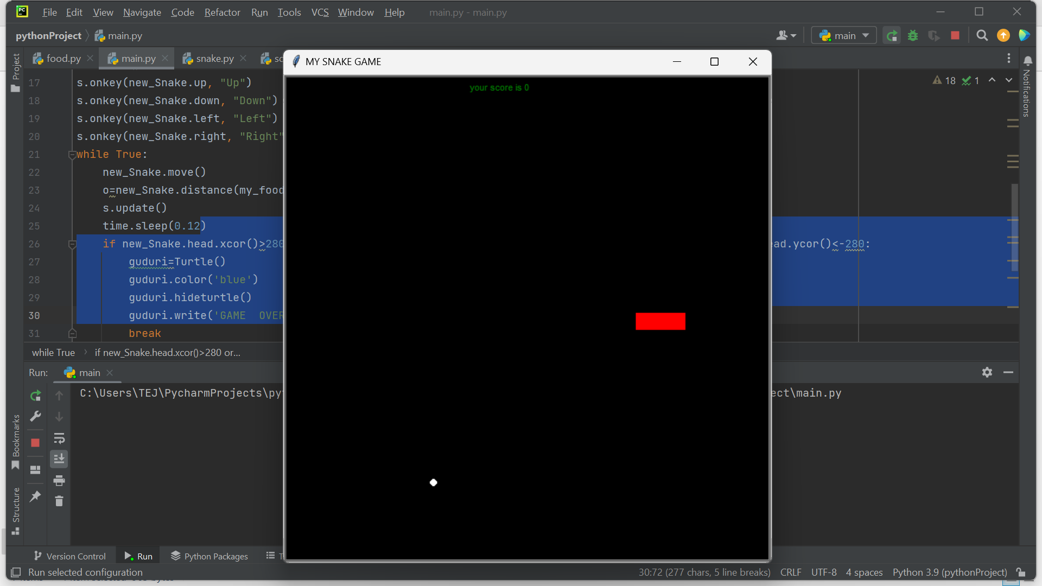Pin the Run tool window
The width and height of the screenshot is (1042, 586).
click(35, 496)
